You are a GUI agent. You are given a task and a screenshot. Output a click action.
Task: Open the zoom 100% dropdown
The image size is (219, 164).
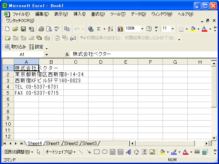tap(142, 29)
